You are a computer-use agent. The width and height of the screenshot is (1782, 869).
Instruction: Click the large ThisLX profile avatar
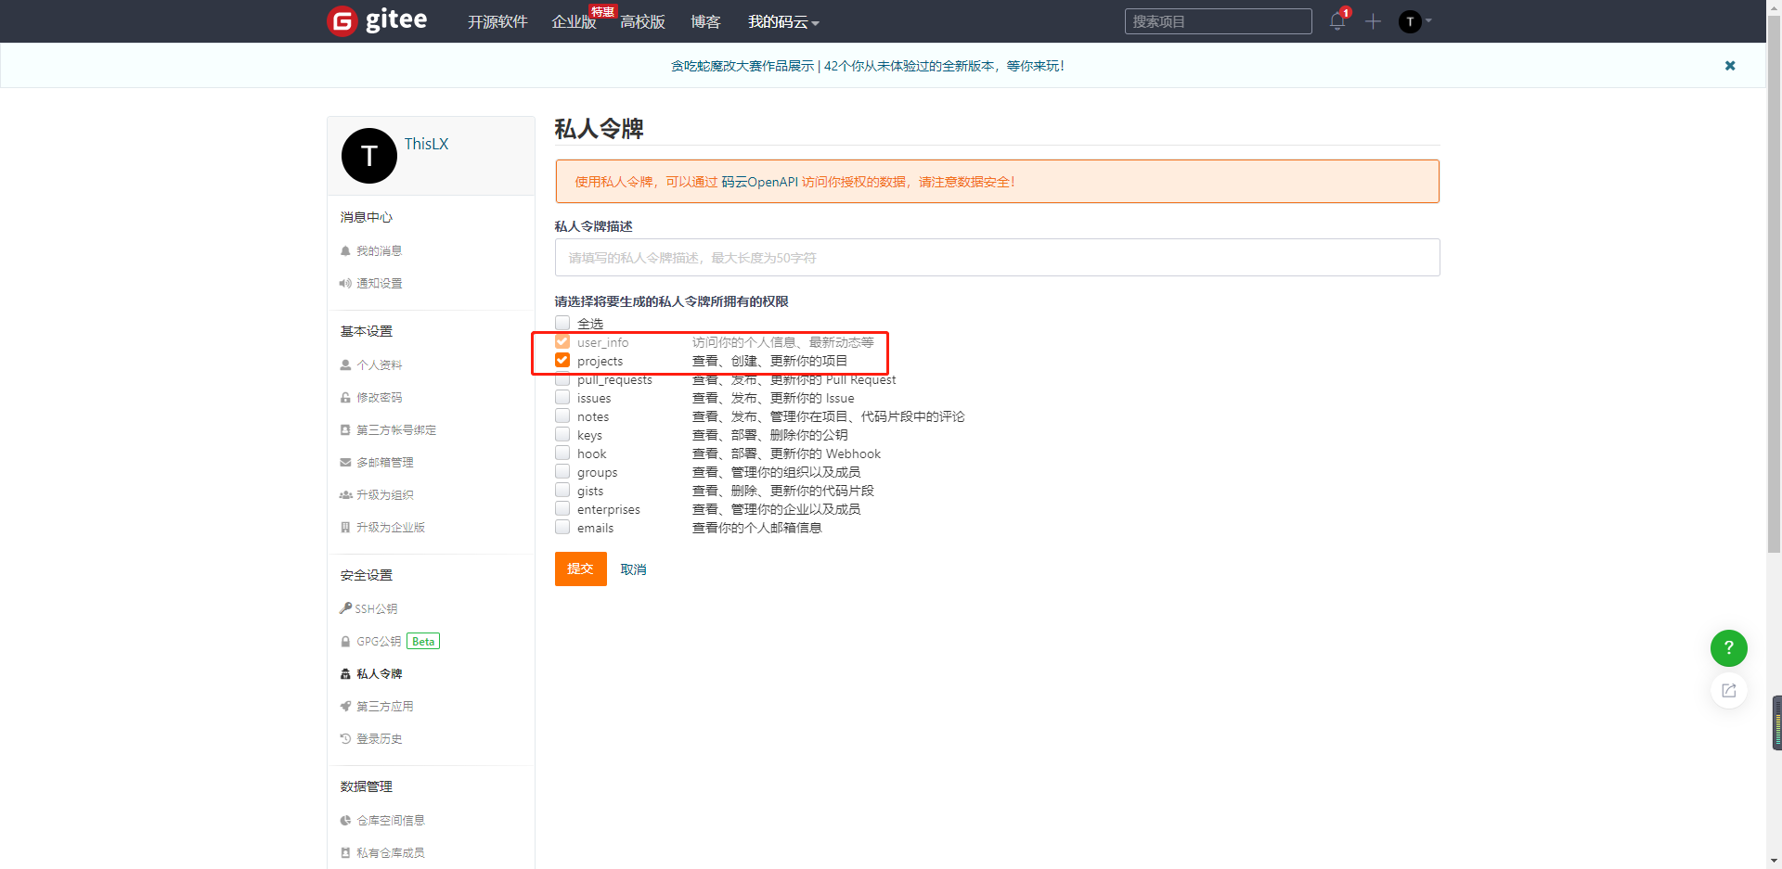click(369, 156)
